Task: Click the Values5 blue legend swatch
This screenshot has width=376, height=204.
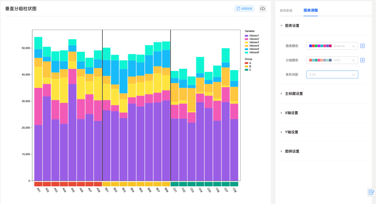Action: pyautogui.click(x=246, y=49)
